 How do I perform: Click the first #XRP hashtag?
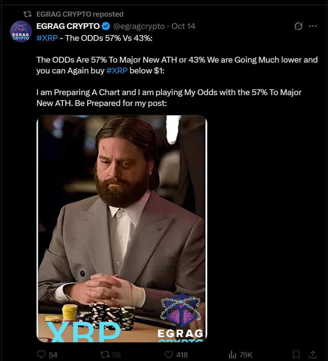(x=47, y=38)
